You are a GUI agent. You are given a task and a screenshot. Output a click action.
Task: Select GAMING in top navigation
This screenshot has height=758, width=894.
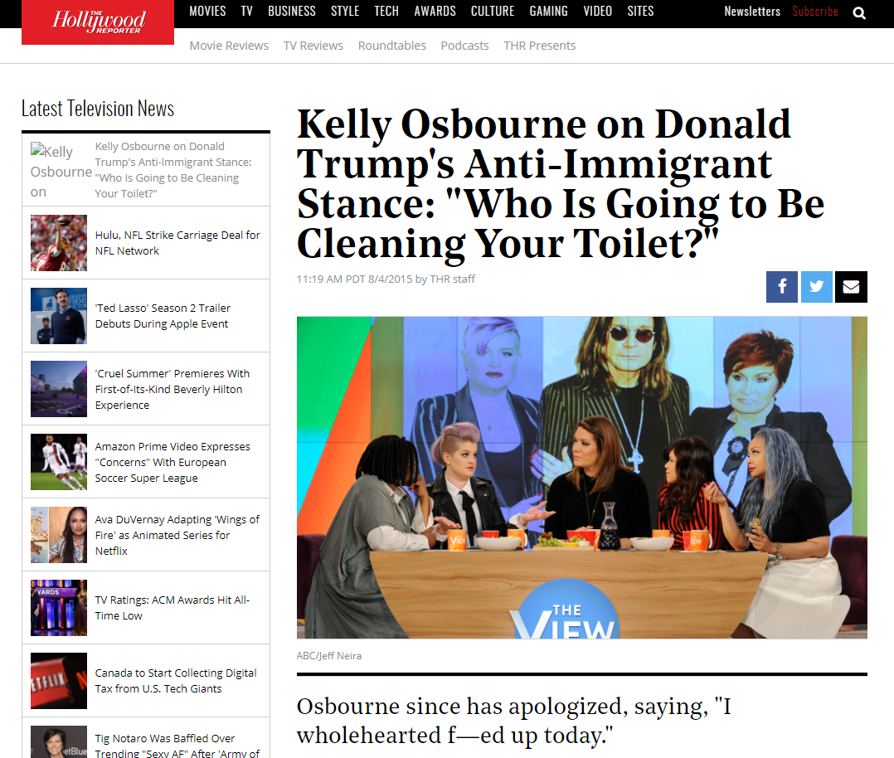point(548,11)
